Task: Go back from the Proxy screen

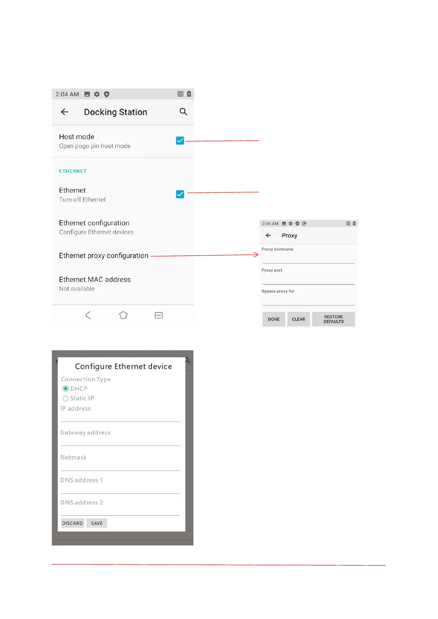Action: click(268, 236)
